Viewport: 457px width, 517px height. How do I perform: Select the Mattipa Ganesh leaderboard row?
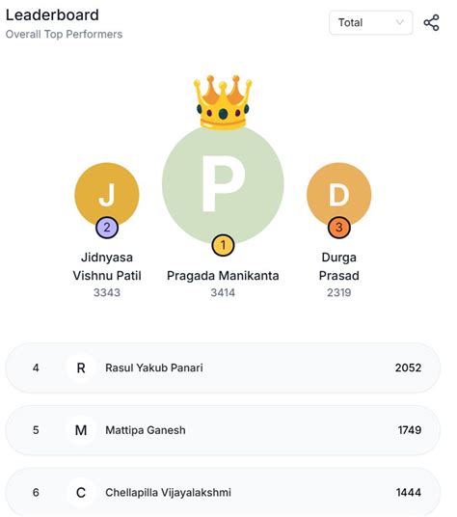click(x=223, y=430)
